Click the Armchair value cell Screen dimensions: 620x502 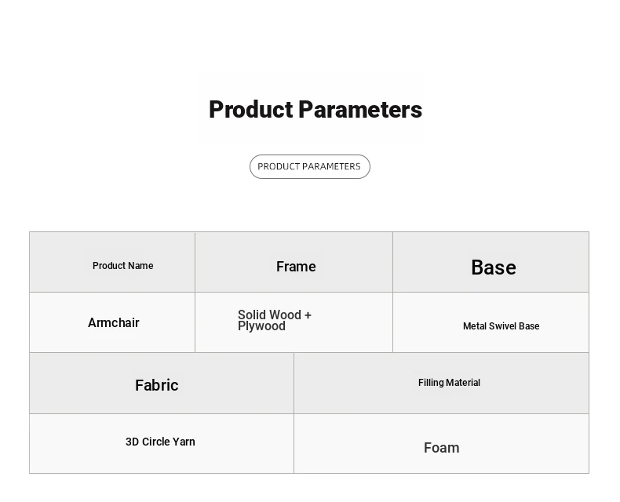(x=113, y=323)
